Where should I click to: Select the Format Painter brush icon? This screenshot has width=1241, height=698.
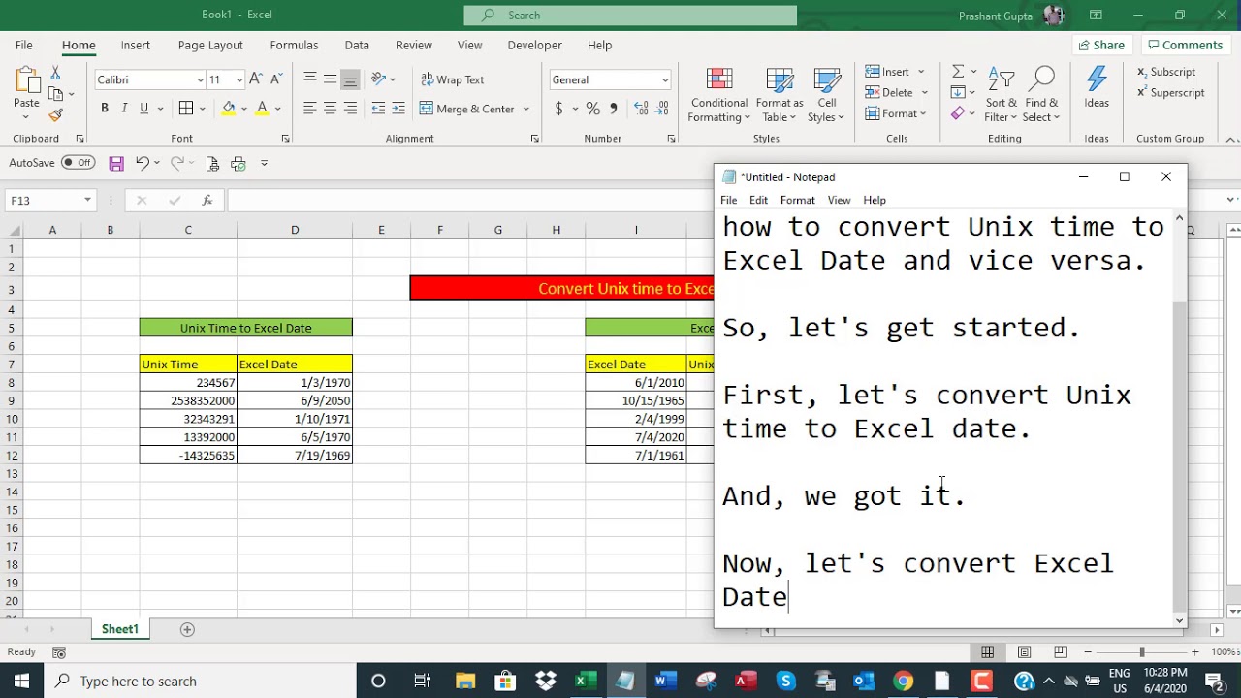[x=55, y=114]
